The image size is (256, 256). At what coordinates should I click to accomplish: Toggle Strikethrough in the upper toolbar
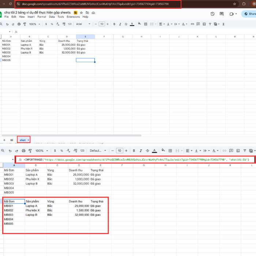[x=126, y=24]
